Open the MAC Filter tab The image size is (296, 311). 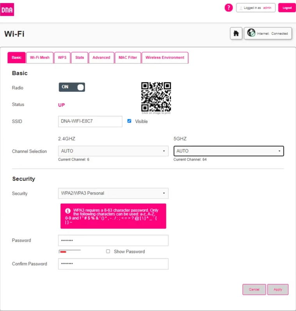coord(128,57)
